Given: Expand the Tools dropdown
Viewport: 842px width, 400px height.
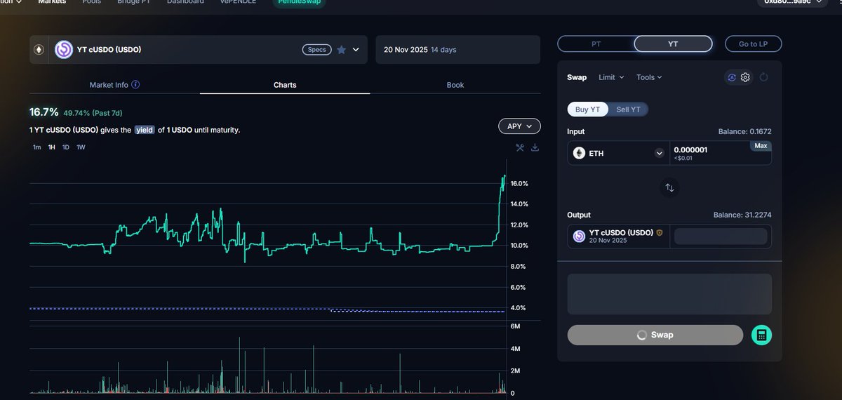Looking at the screenshot, I should coord(649,77).
